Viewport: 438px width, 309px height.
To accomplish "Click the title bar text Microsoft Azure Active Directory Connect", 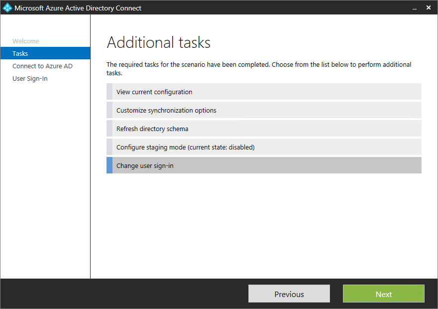I will 78,8.
